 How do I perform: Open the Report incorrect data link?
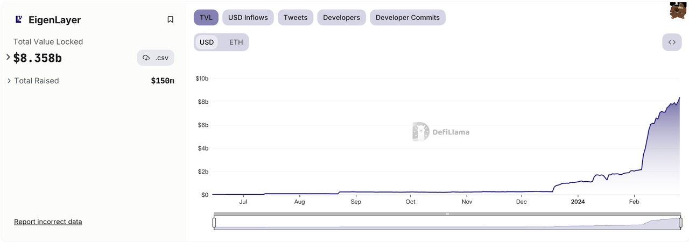(x=48, y=222)
